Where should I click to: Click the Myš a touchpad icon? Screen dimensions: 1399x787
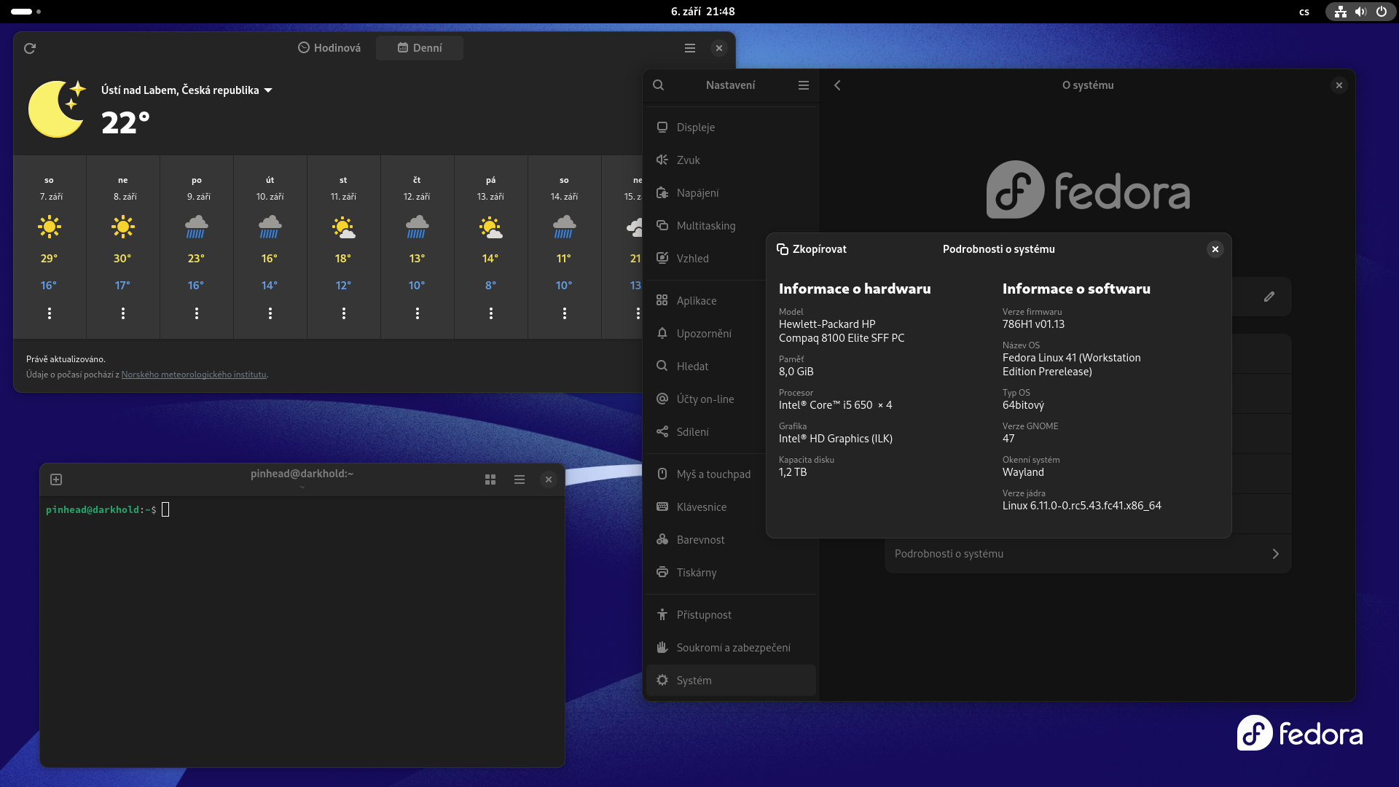pos(662,474)
